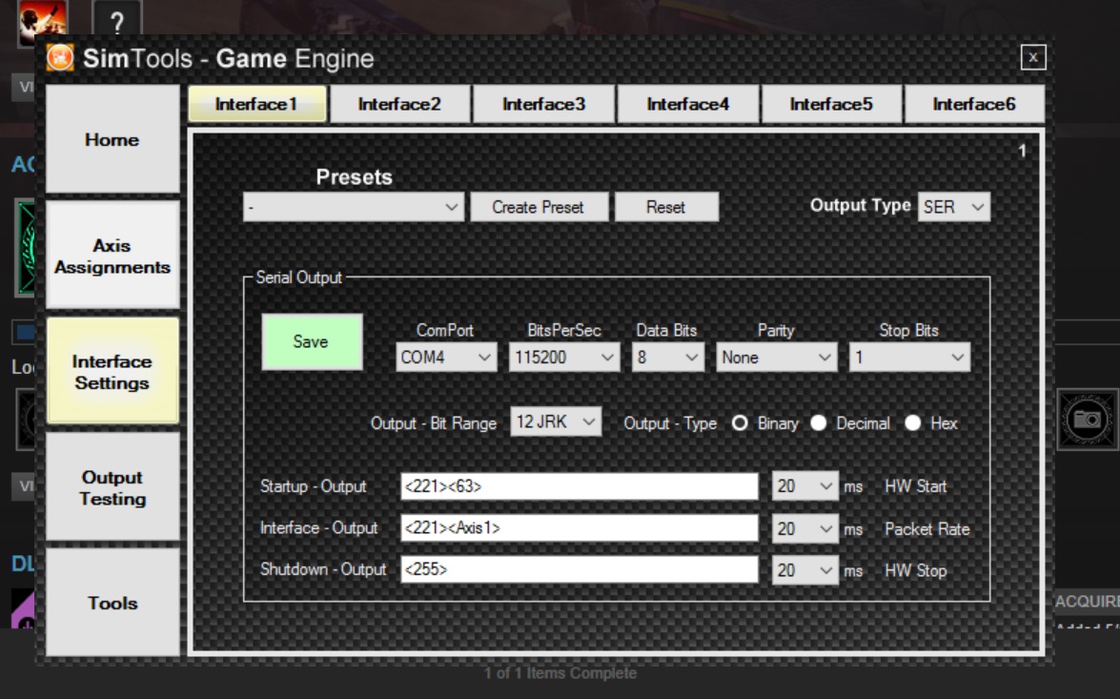Click the camera screenshot icon behind the window
The image size is (1120, 699).
pyautogui.click(x=1088, y=419)
